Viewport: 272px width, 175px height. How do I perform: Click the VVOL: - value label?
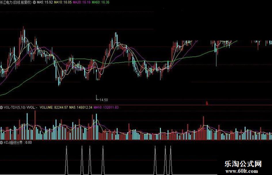(32, 107)
